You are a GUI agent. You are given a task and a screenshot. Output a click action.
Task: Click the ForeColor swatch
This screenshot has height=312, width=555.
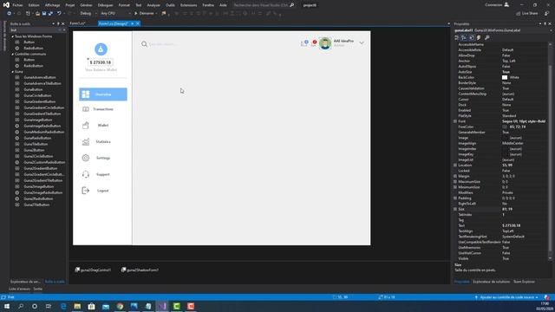(x=505, y=127)
